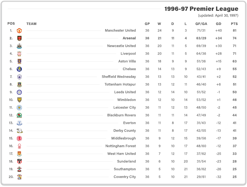Open the Aston Villa team name
247x187 pixels.
pos(127,61)
